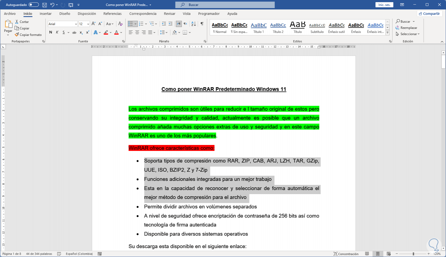Click the Compartir button

coord(429,13)
